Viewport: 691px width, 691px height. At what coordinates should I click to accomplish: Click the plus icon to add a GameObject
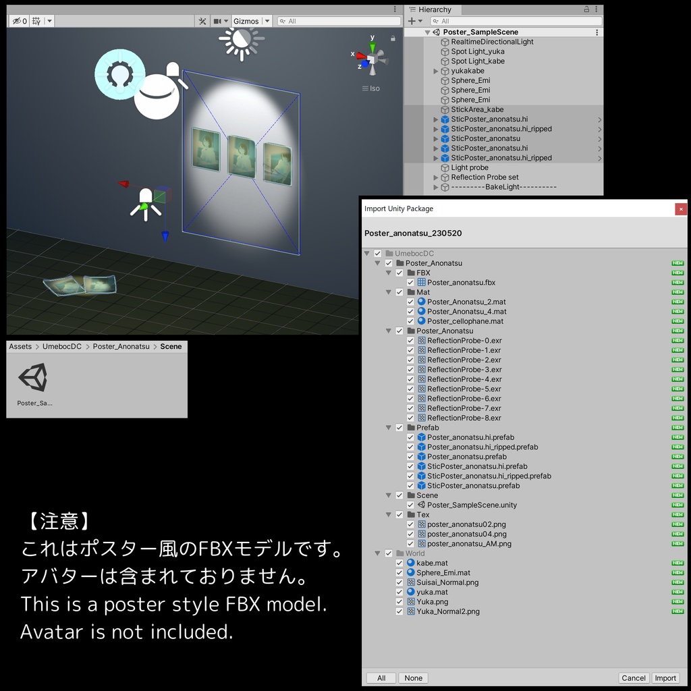[x=413, y=20]
